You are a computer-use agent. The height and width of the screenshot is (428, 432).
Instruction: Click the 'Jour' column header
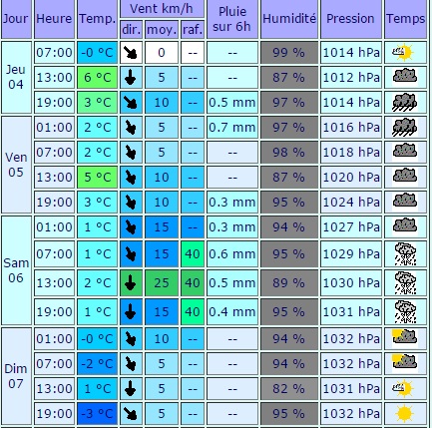[16, 19]
